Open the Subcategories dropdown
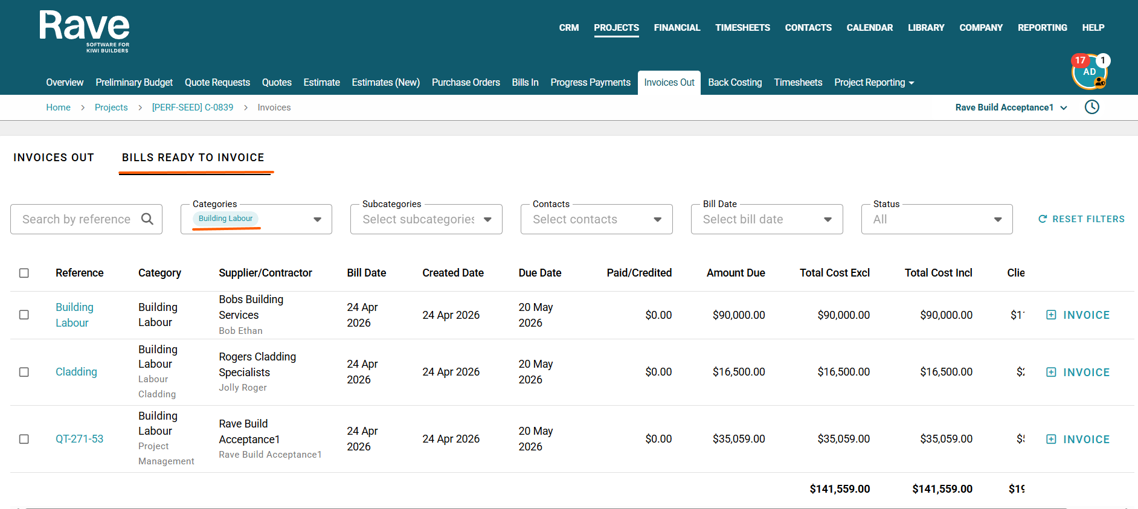The height and width of the screenshot is (509, 1138). point(426,219)
